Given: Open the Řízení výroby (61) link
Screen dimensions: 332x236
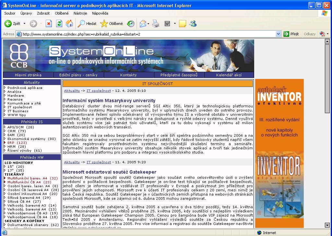Looking at the screenshot, I should click(25, 151).
